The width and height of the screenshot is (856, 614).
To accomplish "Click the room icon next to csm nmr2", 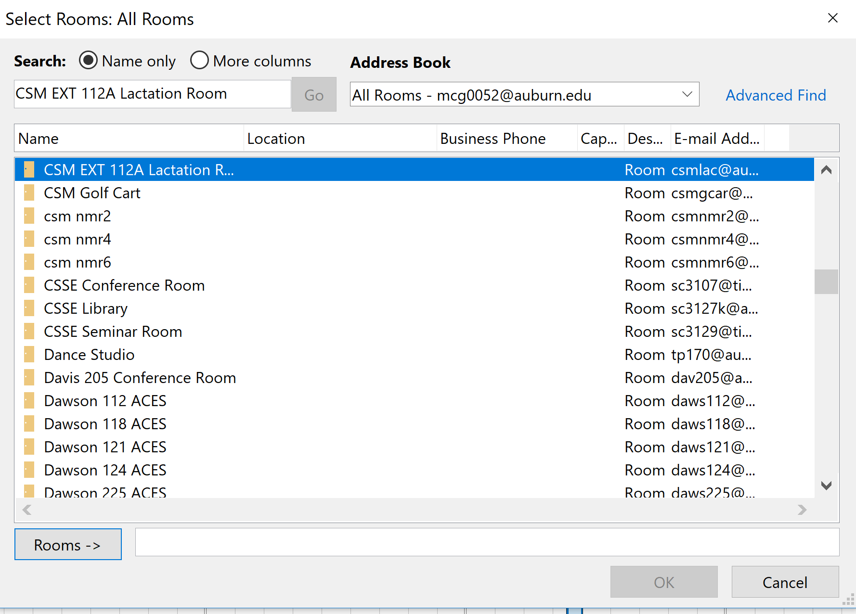I will pos(29,216).
